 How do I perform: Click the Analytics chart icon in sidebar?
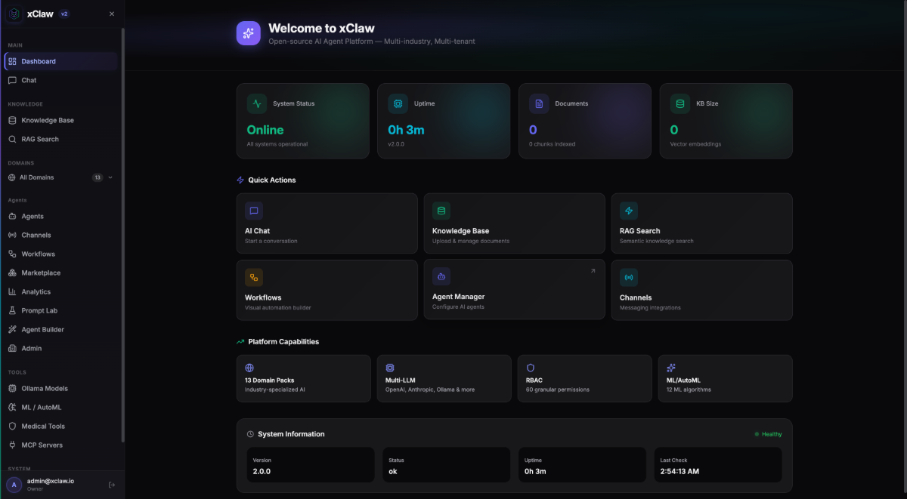click(x=12, y=291)
